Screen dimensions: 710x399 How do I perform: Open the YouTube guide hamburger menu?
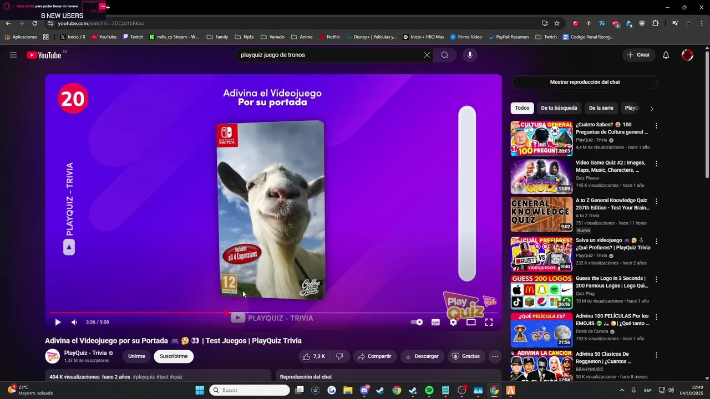(x=13, y=55)
